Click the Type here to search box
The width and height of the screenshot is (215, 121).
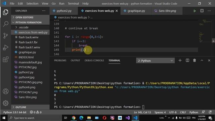pos(34,118)
